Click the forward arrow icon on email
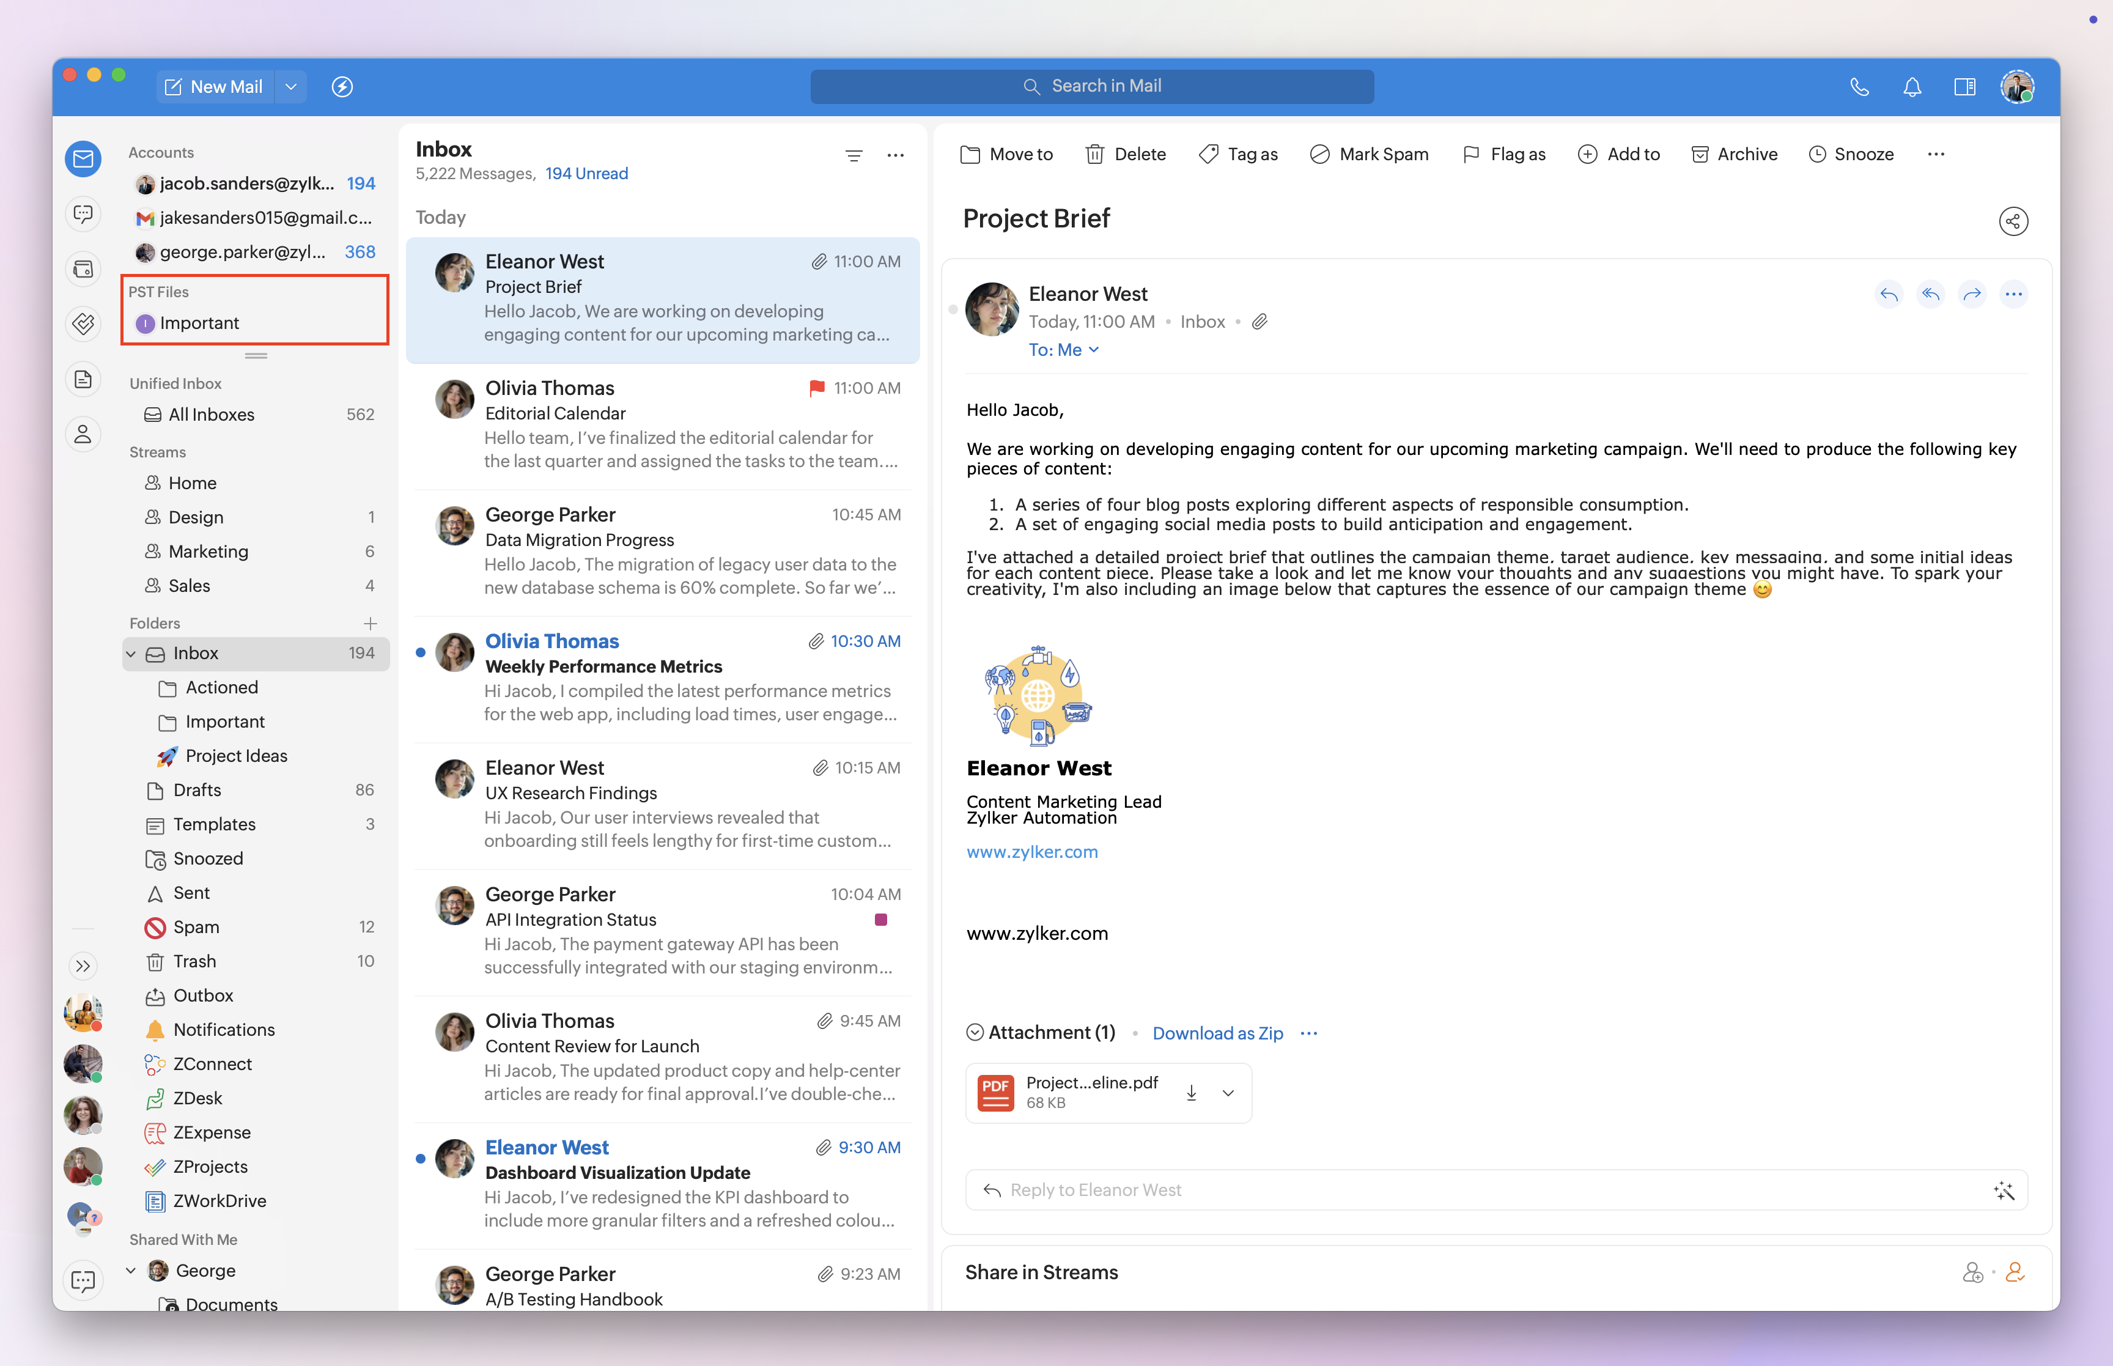 [1972, 295]
